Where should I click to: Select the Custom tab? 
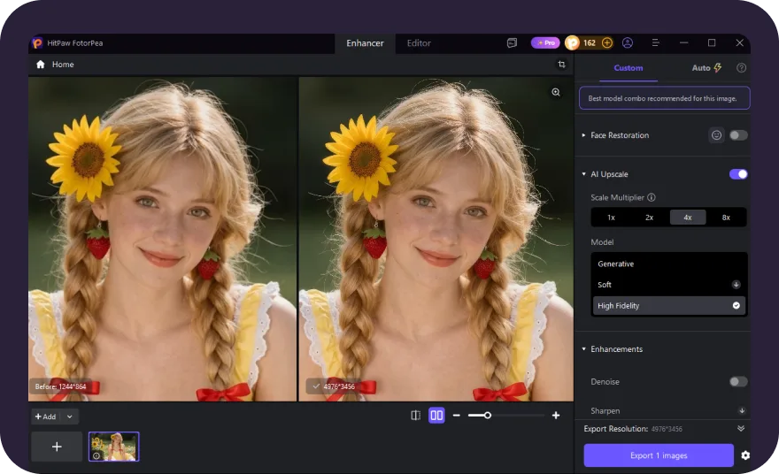pyautogui.click(x=628, y=68)
